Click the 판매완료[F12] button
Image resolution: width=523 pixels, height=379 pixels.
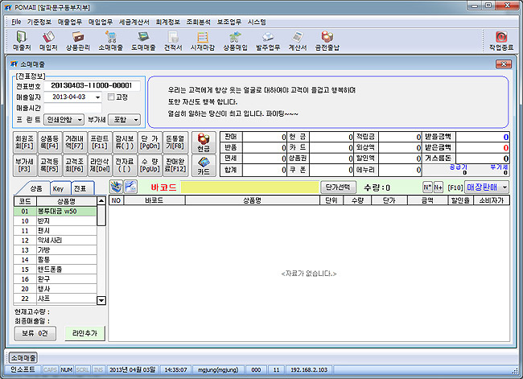point(175,166)
